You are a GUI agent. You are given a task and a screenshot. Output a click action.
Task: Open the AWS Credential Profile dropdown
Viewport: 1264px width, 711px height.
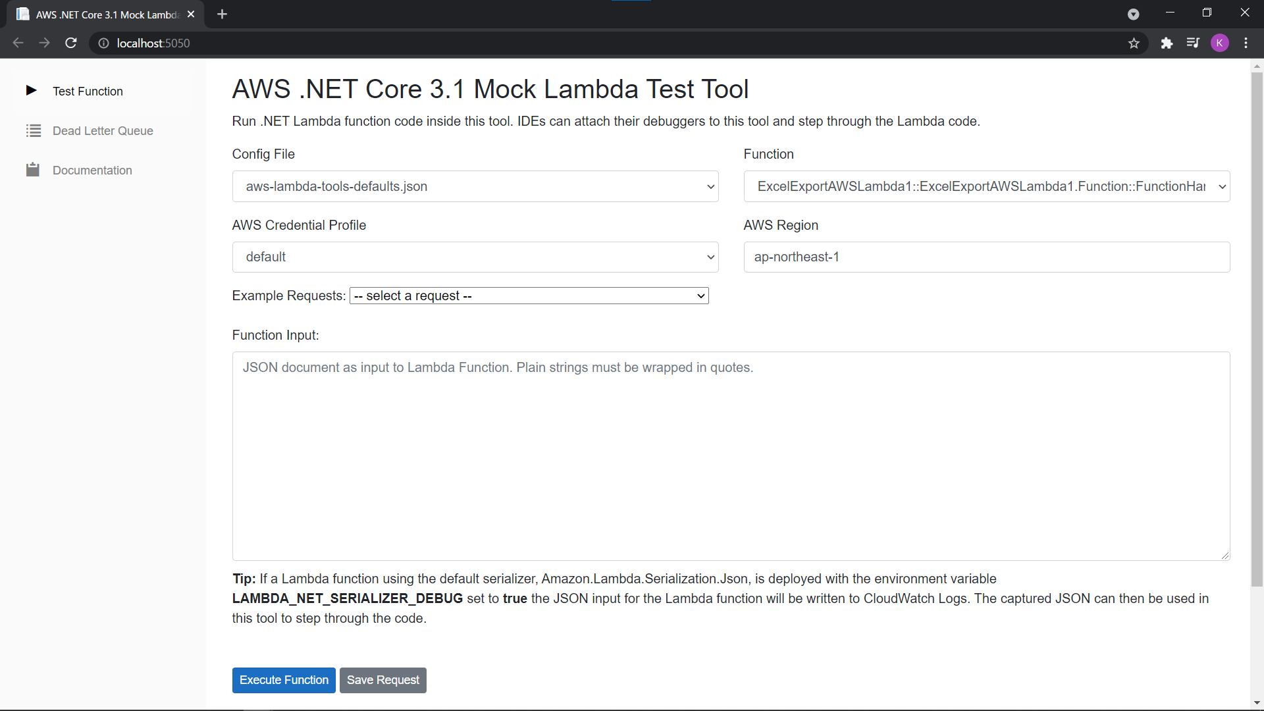point(475,257)
